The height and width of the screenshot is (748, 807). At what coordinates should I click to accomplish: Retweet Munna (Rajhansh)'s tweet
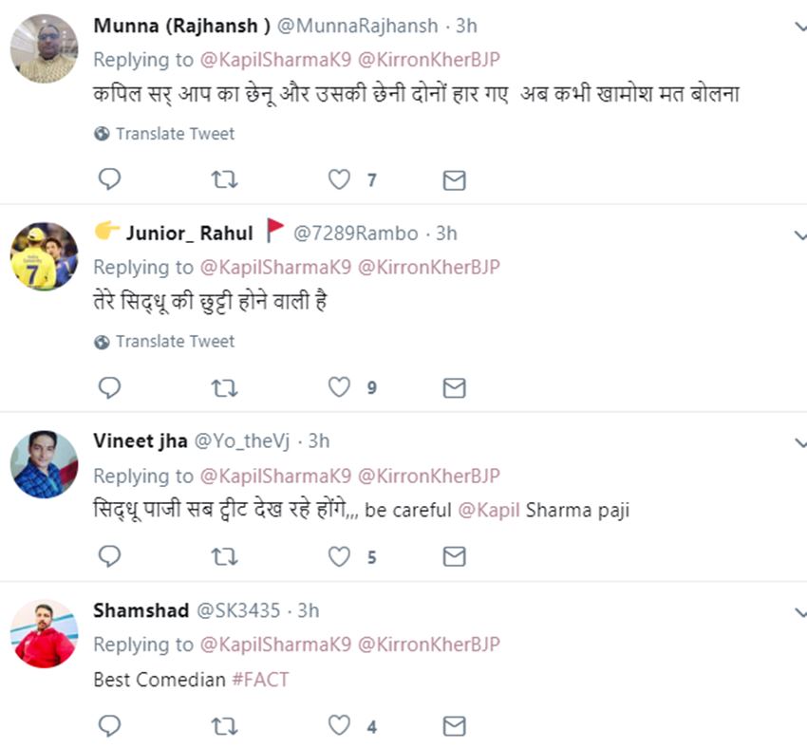pos(224,179)
